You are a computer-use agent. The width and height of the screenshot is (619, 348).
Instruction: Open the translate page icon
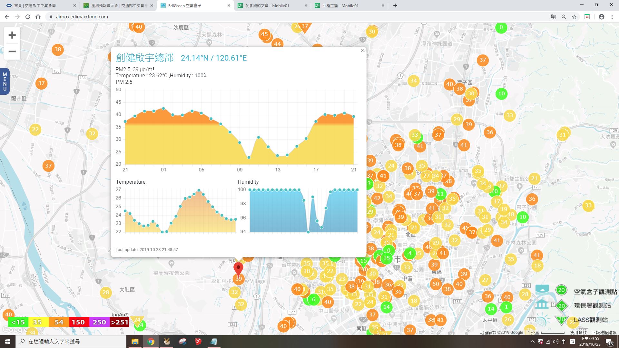click(x=554, y=17)
